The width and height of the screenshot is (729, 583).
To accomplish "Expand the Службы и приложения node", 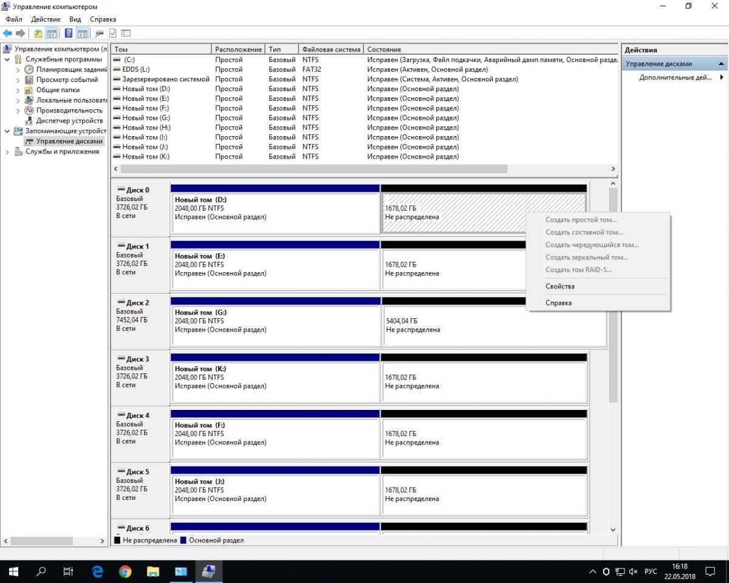I will click(x=7, y=151).
